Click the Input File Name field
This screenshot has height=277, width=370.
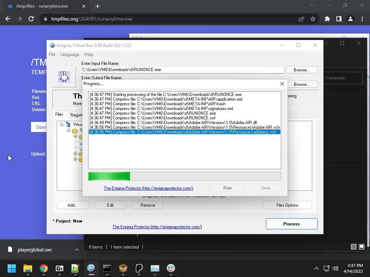(182, 70)
